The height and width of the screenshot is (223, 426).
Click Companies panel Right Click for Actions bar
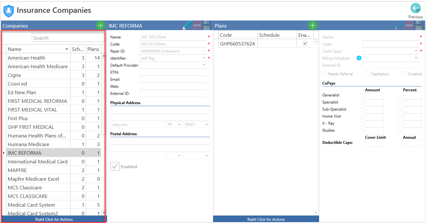pyautogui.click(x=54, y=219)
